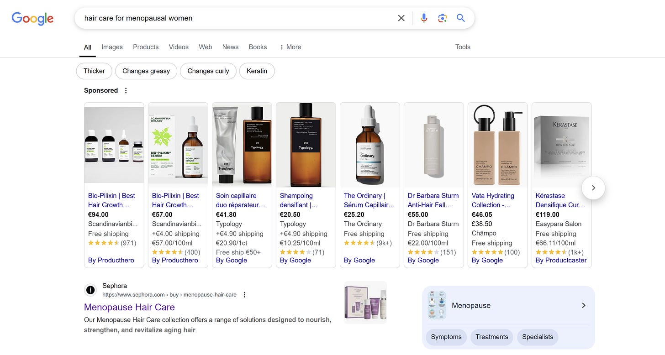Viewport: 665px width, 355px height.
Task: Open Dr Barbara Sturm Anti-Hair Fall link
Action: tap(433, 200)
